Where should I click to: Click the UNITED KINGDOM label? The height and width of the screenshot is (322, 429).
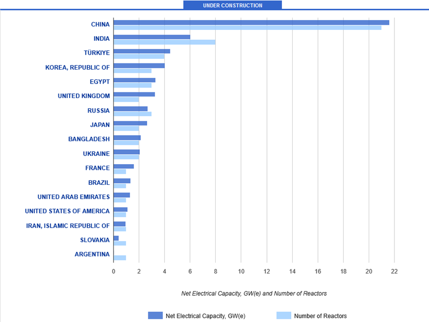[84, 96]
